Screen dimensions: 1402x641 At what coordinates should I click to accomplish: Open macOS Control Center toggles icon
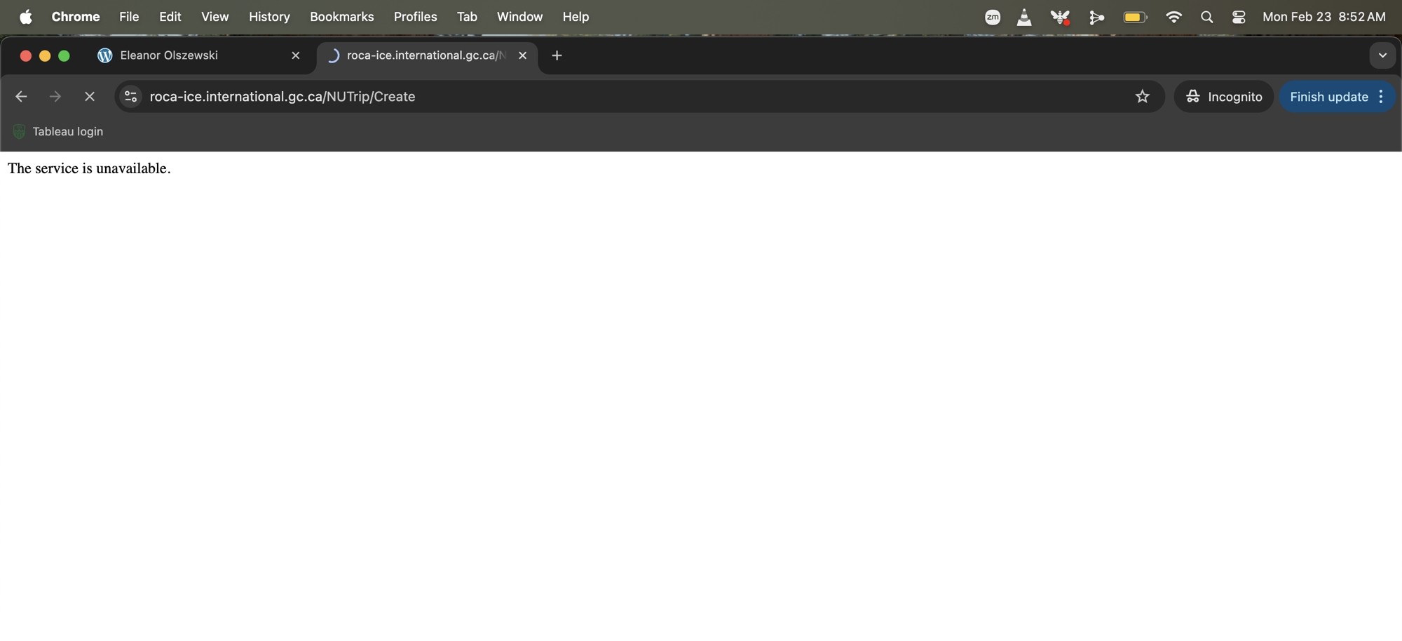(1239, 17)
